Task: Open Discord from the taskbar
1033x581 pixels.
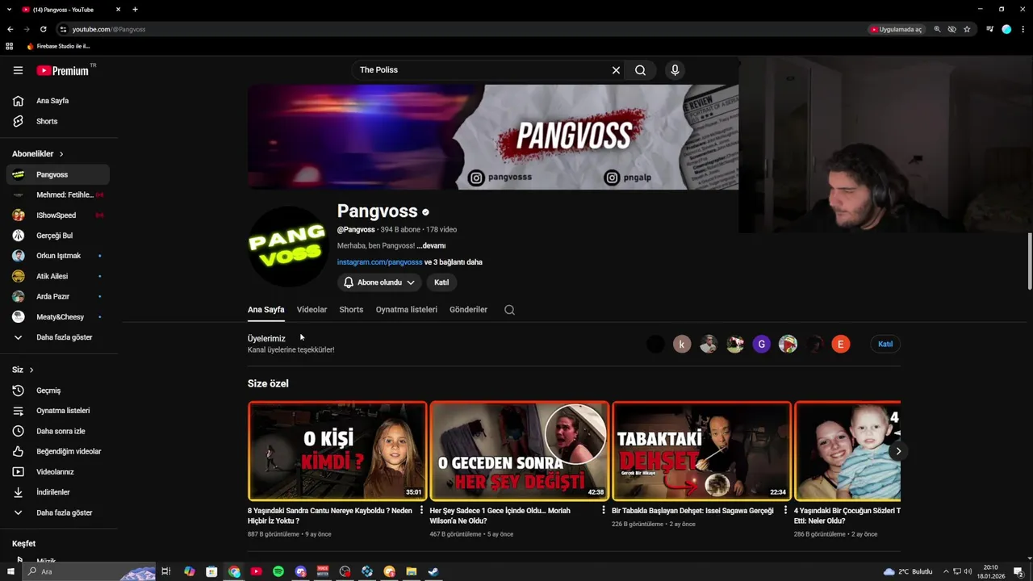Action: tap(301, 571)
